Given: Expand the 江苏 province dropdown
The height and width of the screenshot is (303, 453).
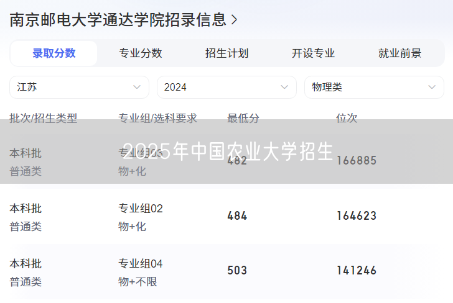Looking at the screenshot, I should [79, 87].
